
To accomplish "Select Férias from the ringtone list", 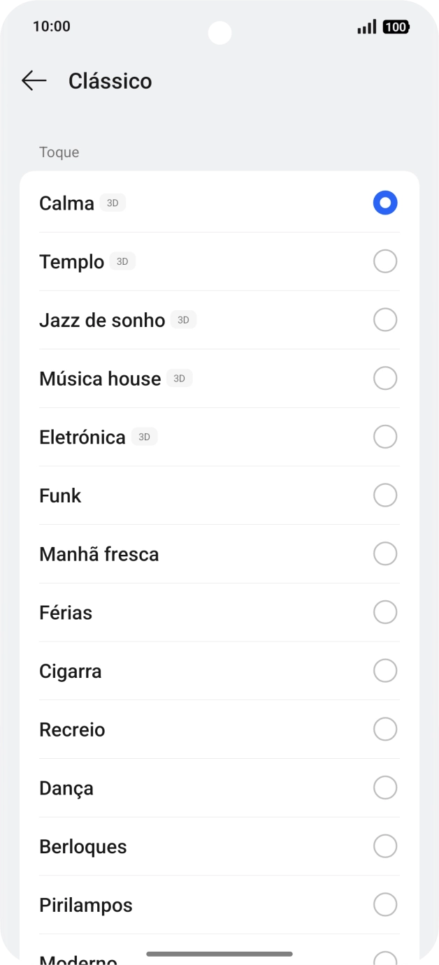I will click(385, 612).
